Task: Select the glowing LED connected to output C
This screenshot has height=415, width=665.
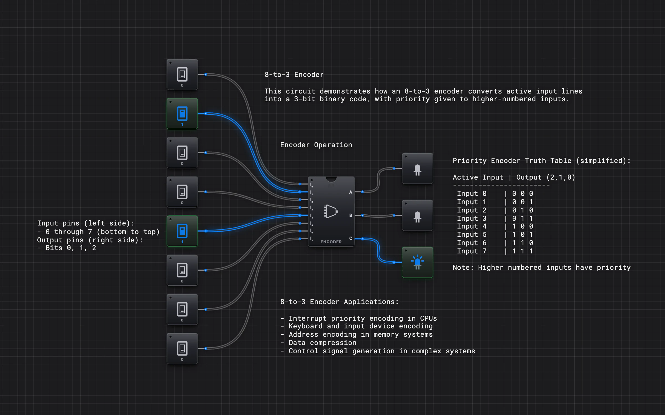Action: click(417, 262)
